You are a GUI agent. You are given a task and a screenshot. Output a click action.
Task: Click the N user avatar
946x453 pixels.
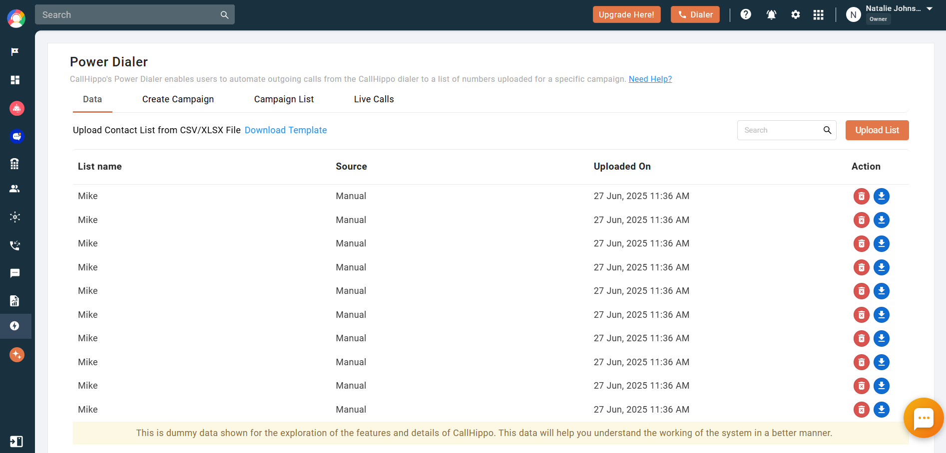(x=854, y=14)
